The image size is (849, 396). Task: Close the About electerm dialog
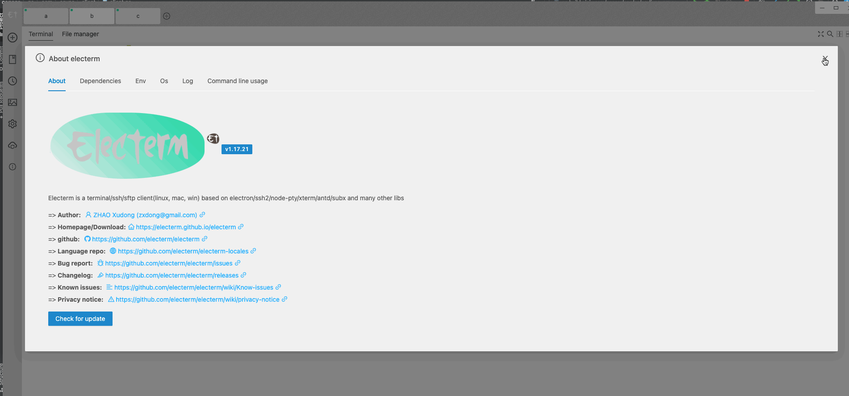(825, 59)
